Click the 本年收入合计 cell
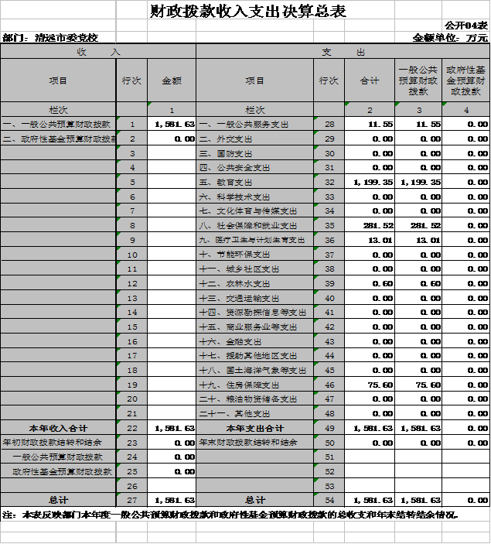Viewport: 491px width, 544px height. (58, 428)
